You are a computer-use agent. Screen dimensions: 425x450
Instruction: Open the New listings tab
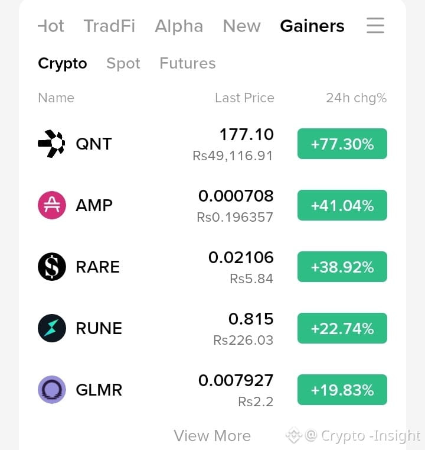pos(241,26)
